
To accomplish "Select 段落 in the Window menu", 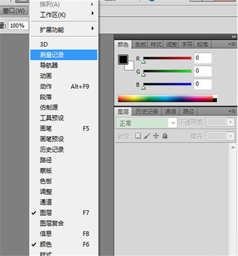I will pos(64,97).
